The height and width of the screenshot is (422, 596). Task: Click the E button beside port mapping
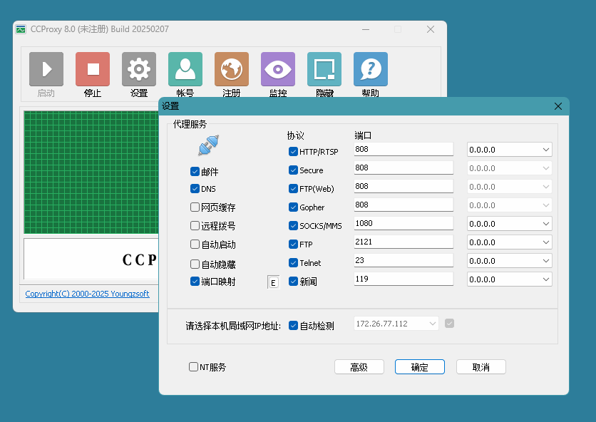tap(273, 282)
